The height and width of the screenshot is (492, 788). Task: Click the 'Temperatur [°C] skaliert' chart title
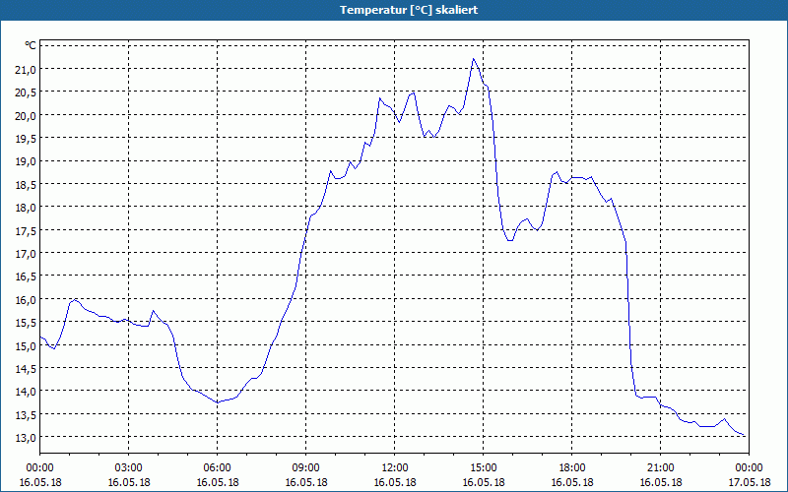(409, 10)
